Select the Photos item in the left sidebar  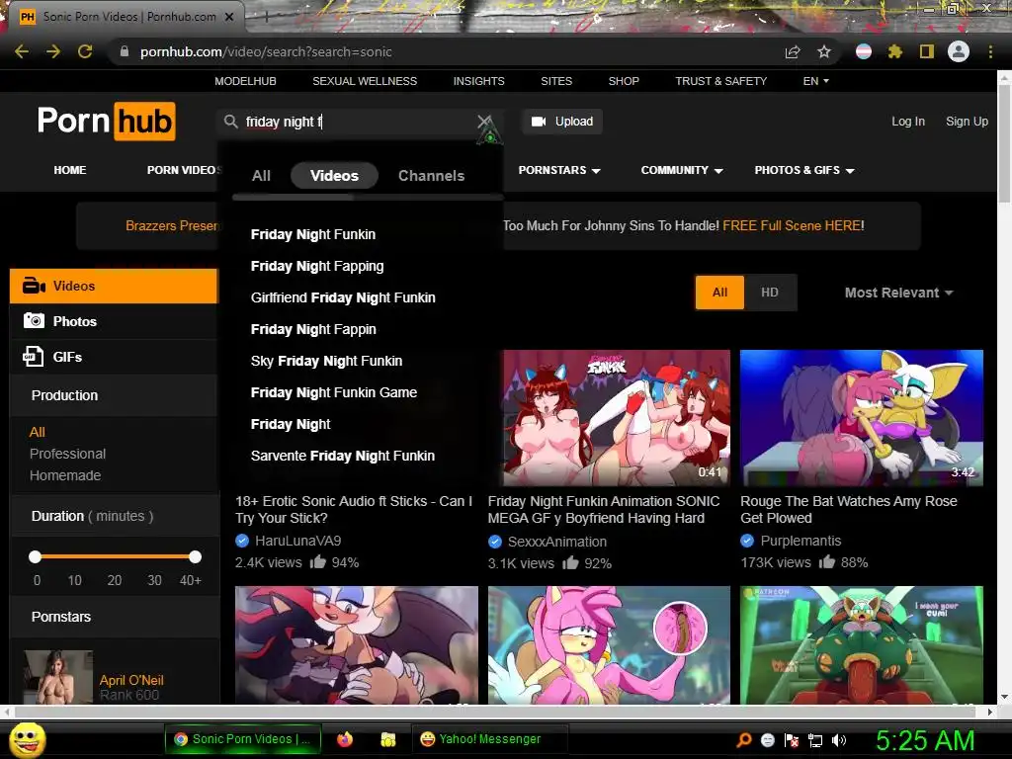coord(115,321)
